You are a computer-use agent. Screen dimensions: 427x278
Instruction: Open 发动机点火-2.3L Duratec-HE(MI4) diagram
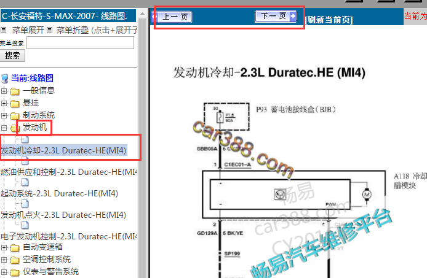(x=63, y=215)
